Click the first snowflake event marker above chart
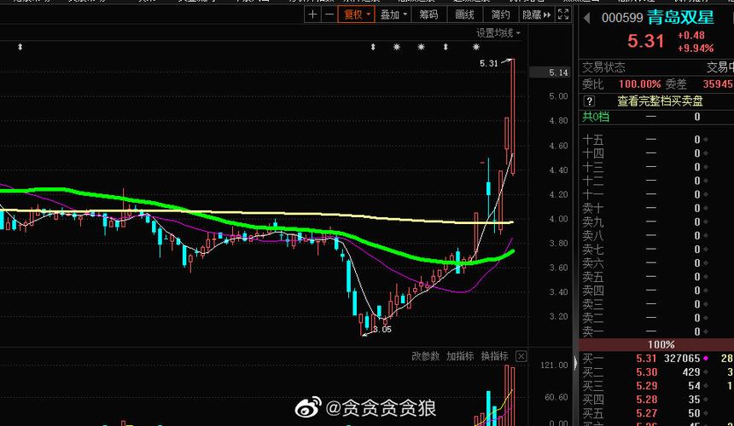This screenshot has width=734, height=426. click(x=397, y=47)
